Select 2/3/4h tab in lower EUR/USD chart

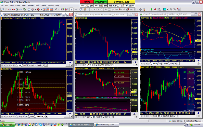100,117
